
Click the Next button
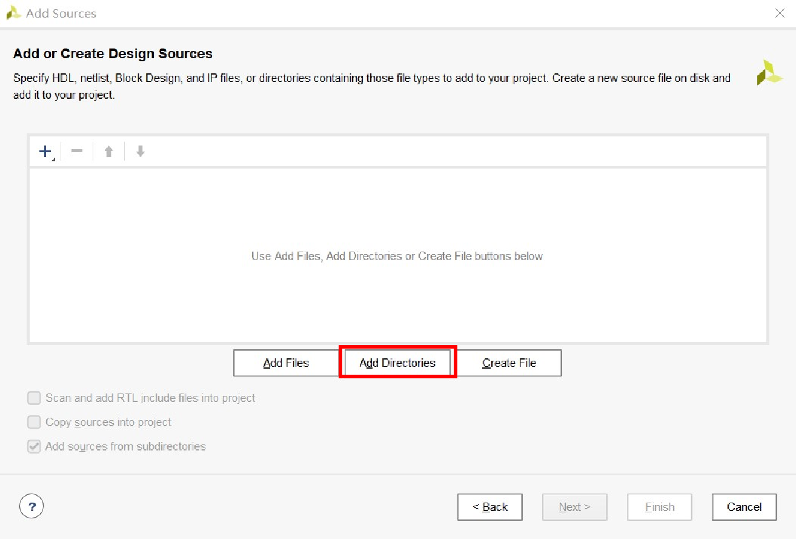coord(575,507)
